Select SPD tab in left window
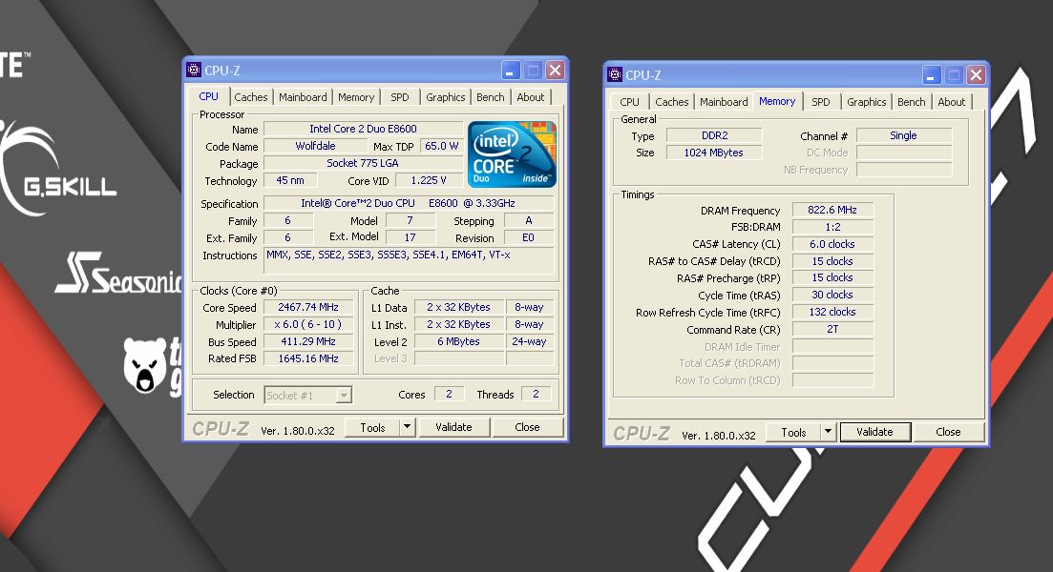1053x572 pixels. pos(400,97)
